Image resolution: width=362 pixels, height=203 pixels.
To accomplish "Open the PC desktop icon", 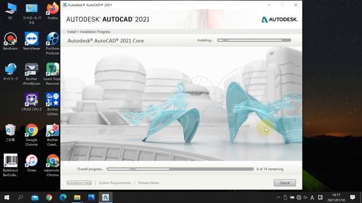I will pyautogui.click(x=10, y=11).
